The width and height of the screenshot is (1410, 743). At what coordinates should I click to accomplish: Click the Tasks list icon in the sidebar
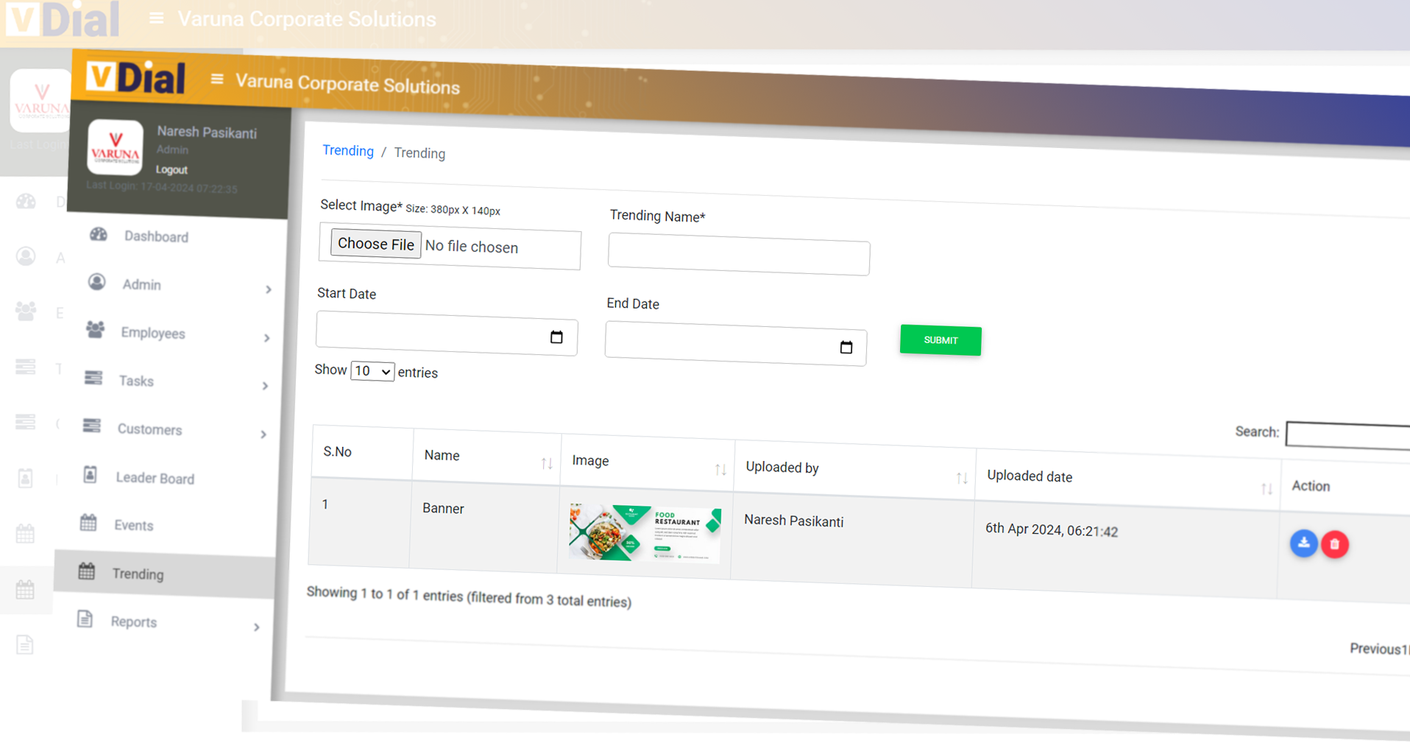(x=93, y=378)
